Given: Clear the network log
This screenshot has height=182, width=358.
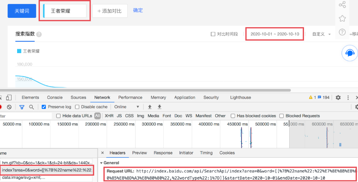Looking at the screenshot, I should click(9, 107).
